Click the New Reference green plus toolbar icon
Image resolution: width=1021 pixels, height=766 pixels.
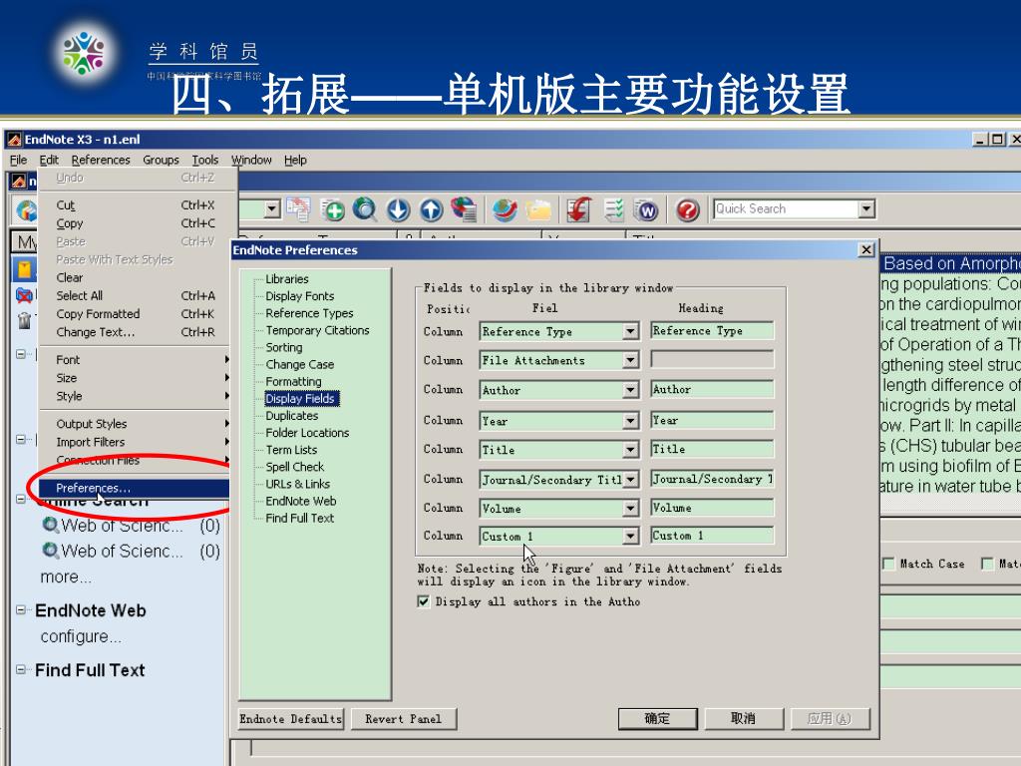coord(333,209)
